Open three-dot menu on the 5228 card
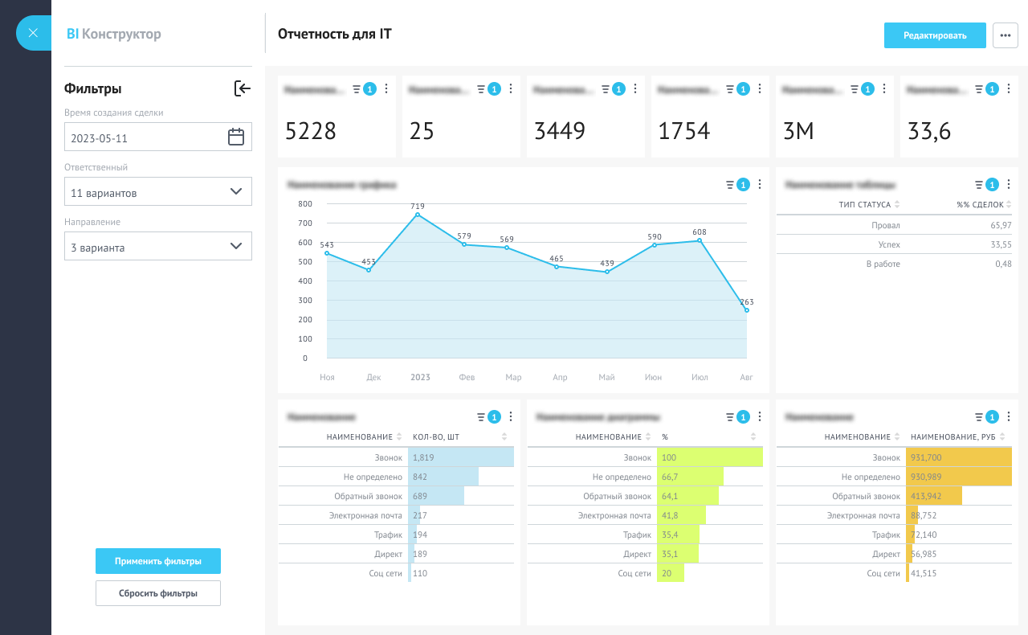The width and height of the screenshot is (1028, 635). click(386, 88)
